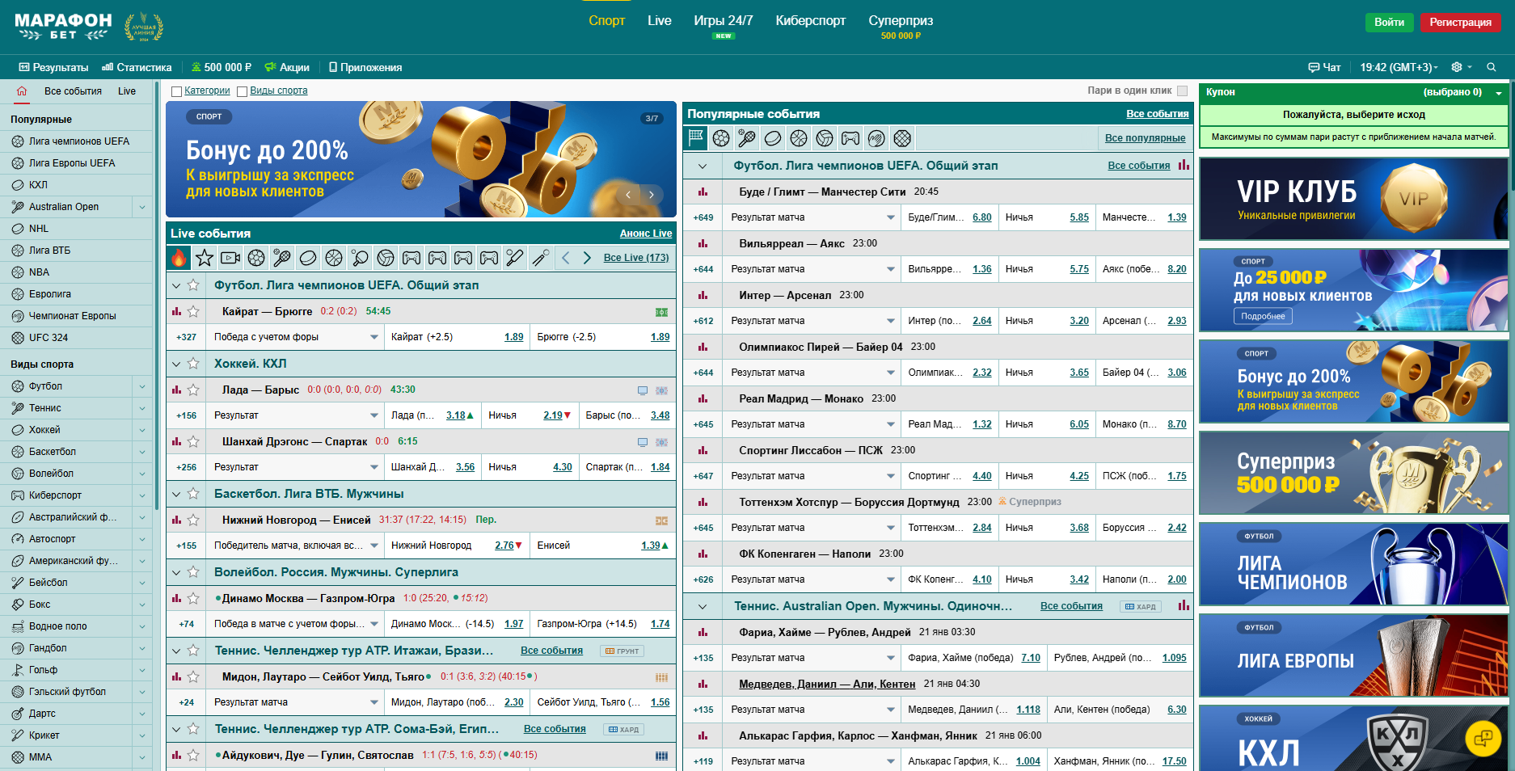Open statistics for Буде/Глимт — Манчестер Сити
This screenshot has width=1515, height=771.
point(703,192)
